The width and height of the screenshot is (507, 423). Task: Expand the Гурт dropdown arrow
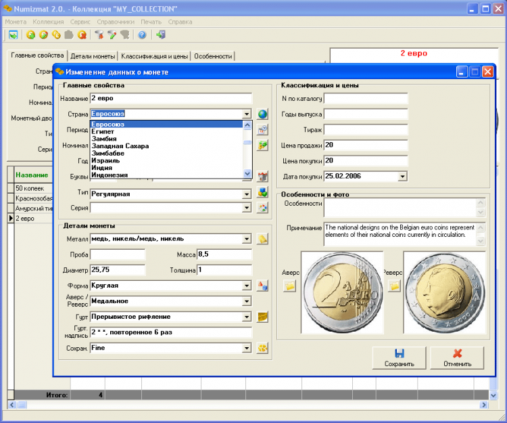click(247, 317)
